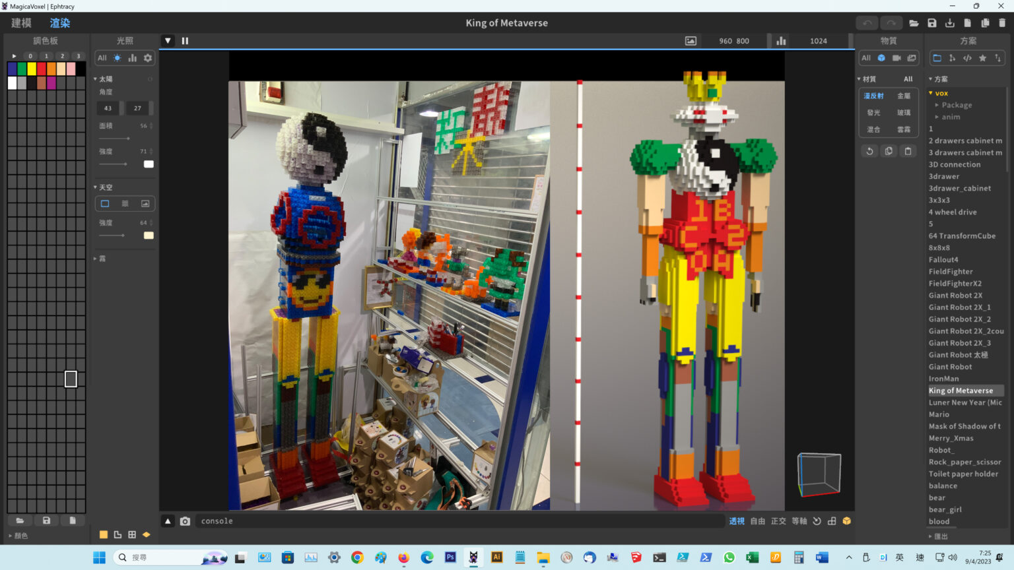The image size is (1014, 570).
Task: Pick the yellow palette color
Action: [x=32, y=69]
